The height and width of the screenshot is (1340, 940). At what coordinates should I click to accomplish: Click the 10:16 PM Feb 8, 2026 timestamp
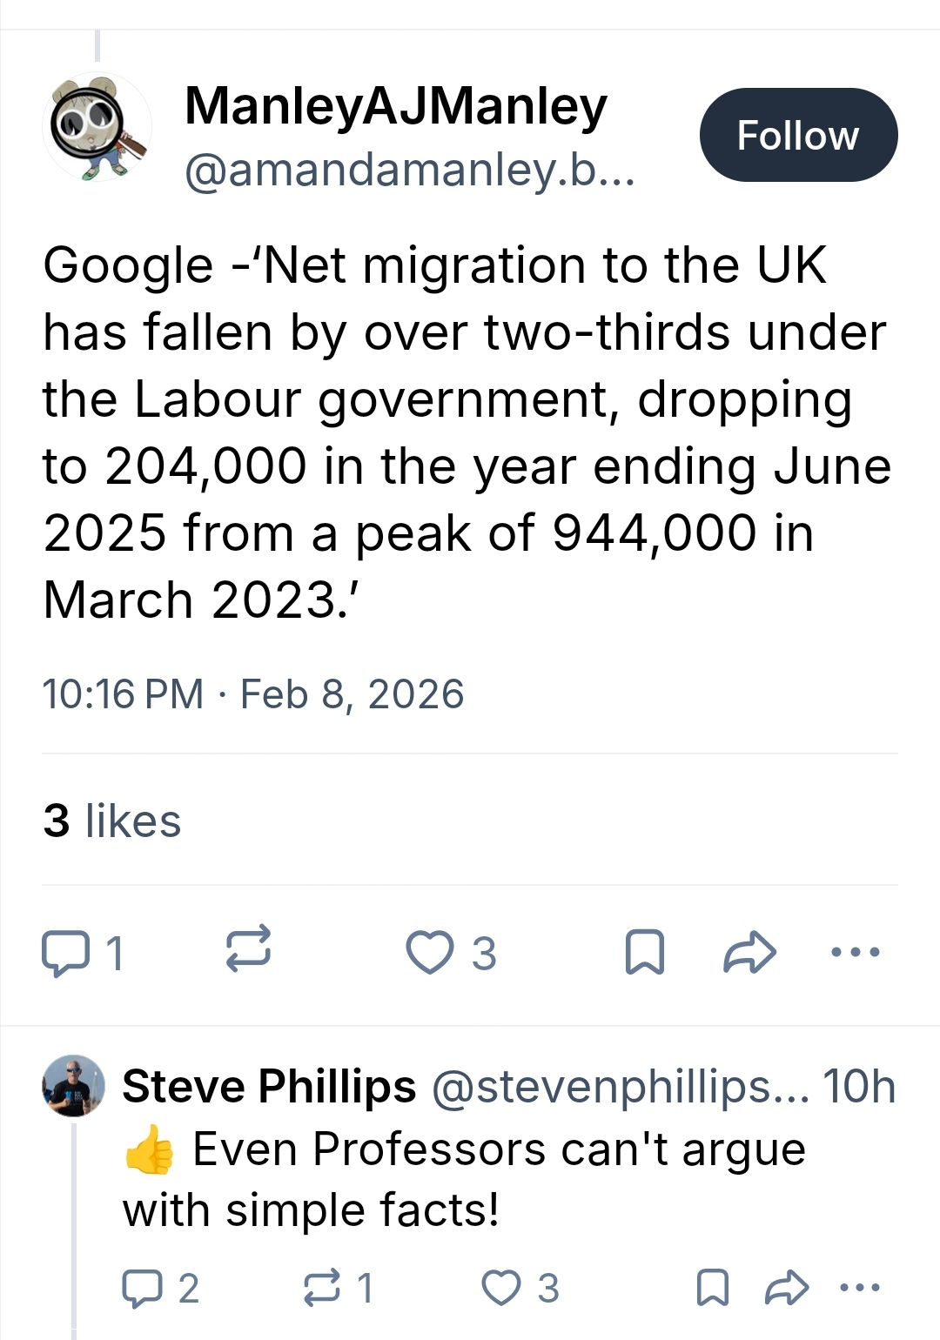click(x=252, y=694)
